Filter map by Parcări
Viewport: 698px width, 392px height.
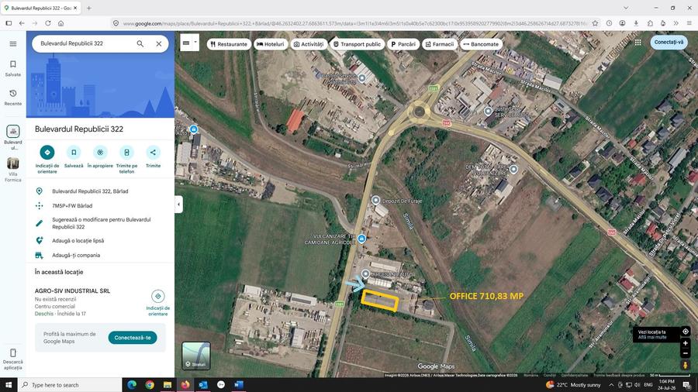pyautogui.click(x=403, y=44)
